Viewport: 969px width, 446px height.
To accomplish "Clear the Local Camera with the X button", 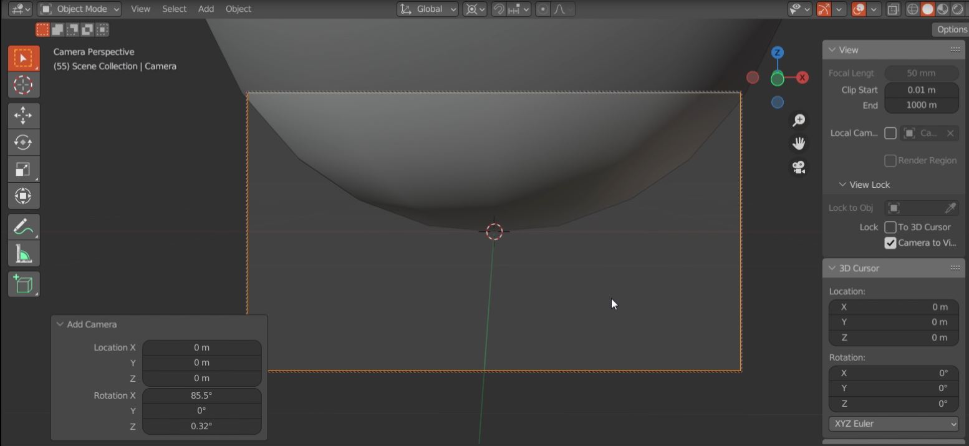I will [x=950, y=133].
